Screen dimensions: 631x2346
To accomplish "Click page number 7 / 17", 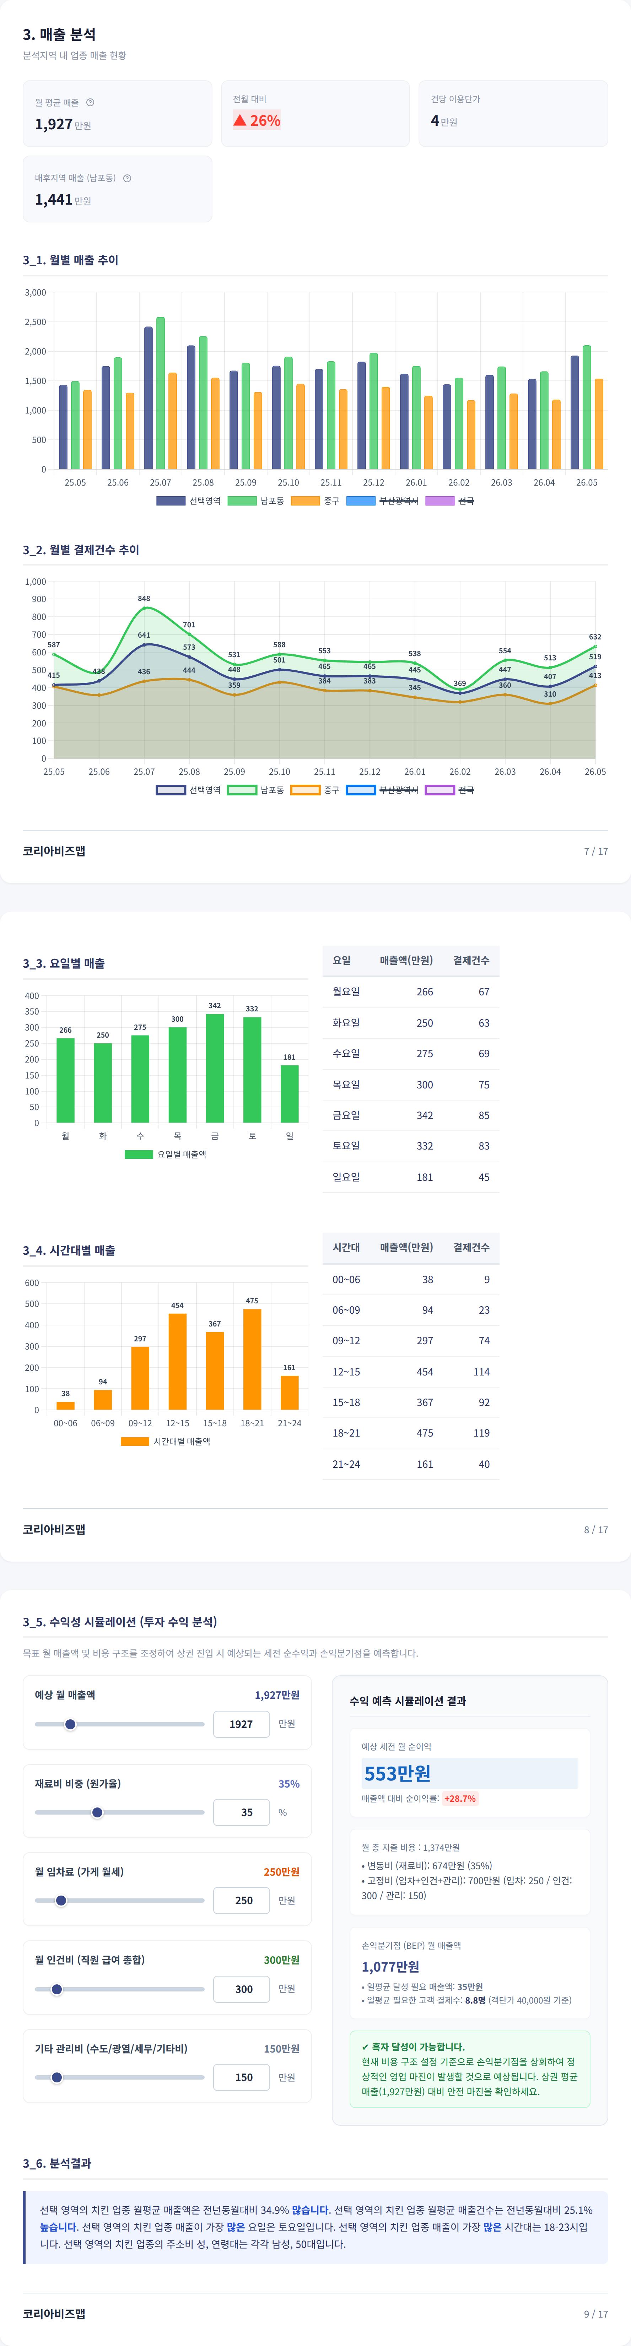I will (597, 852).
